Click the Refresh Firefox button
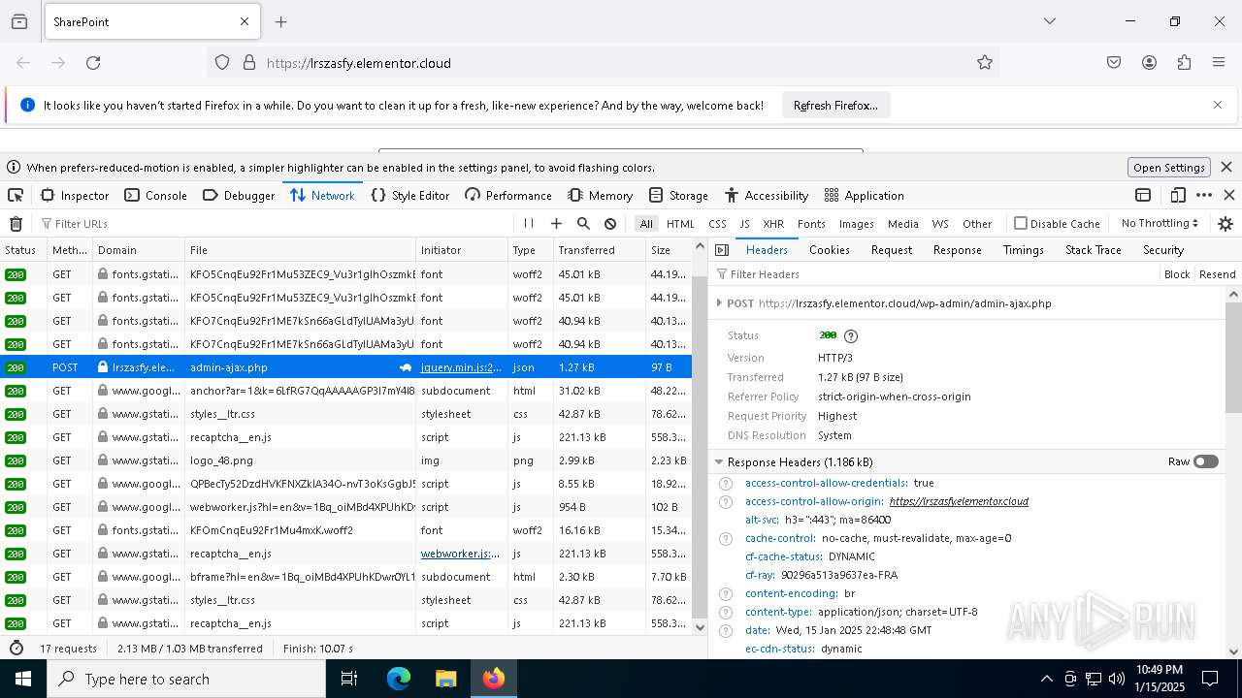The height and width of the screenshot is (698, 1242). (835, 106)
